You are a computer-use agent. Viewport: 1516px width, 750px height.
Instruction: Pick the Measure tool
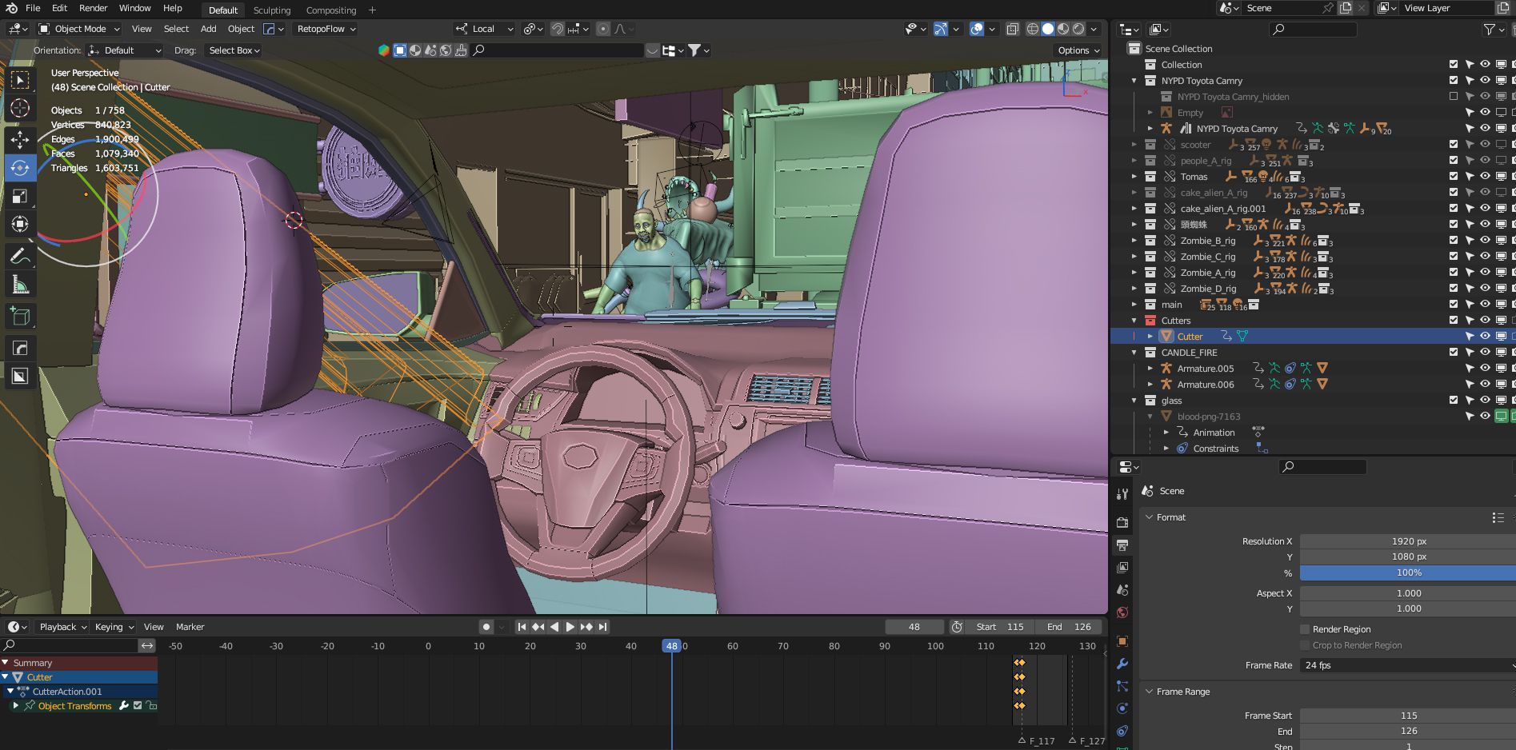(20, 285)
